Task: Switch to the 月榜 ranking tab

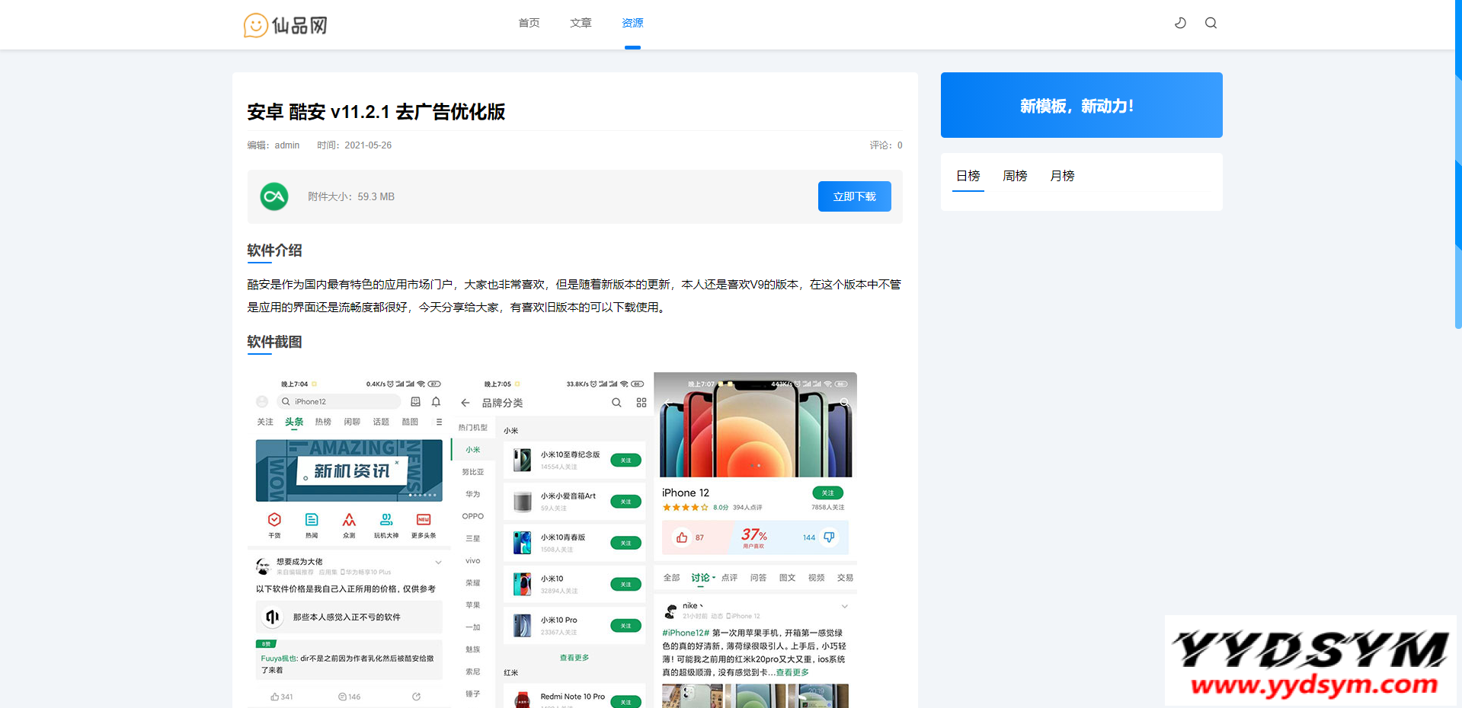Action: coord(1061,175)
